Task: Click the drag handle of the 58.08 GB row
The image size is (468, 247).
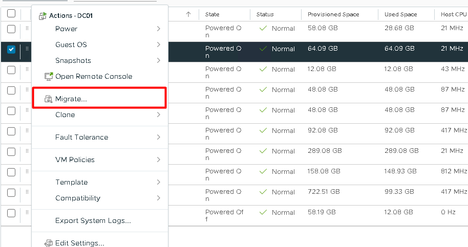Action: pyautogui.click(x=27, y=28)
